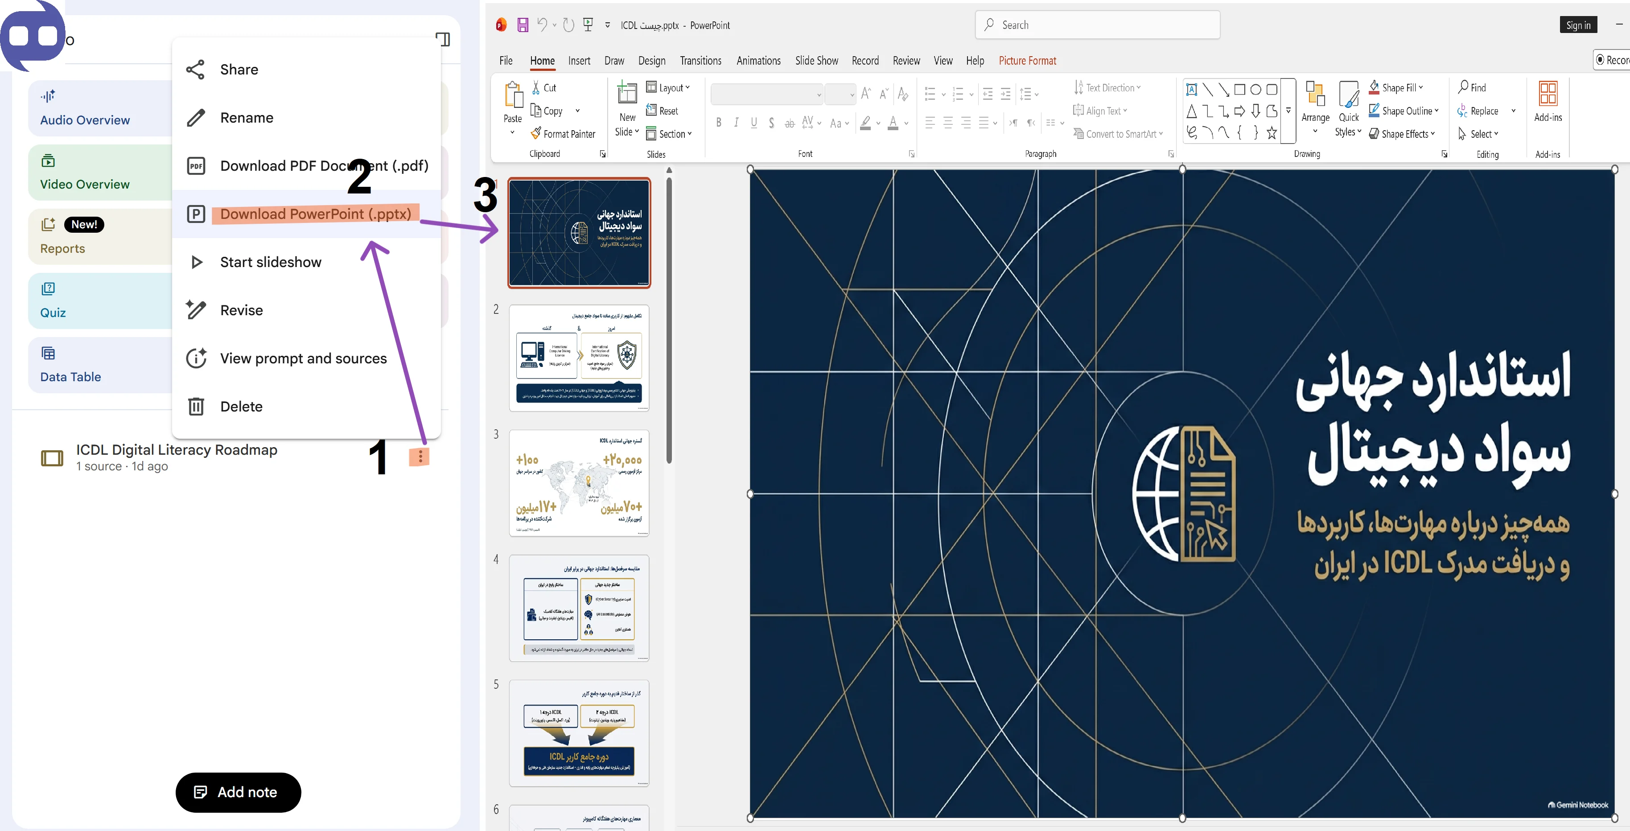
Task: Select slide 3 thumbnail with world map
Action: click(579, 483)
